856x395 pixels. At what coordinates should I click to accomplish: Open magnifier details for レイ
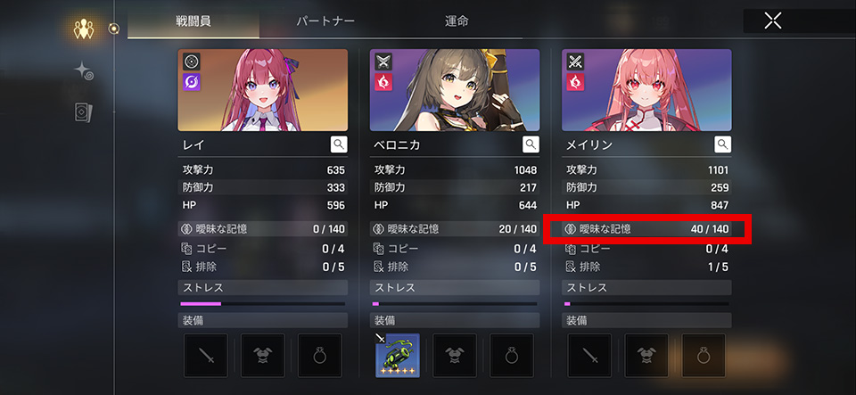tap(339, 144)
